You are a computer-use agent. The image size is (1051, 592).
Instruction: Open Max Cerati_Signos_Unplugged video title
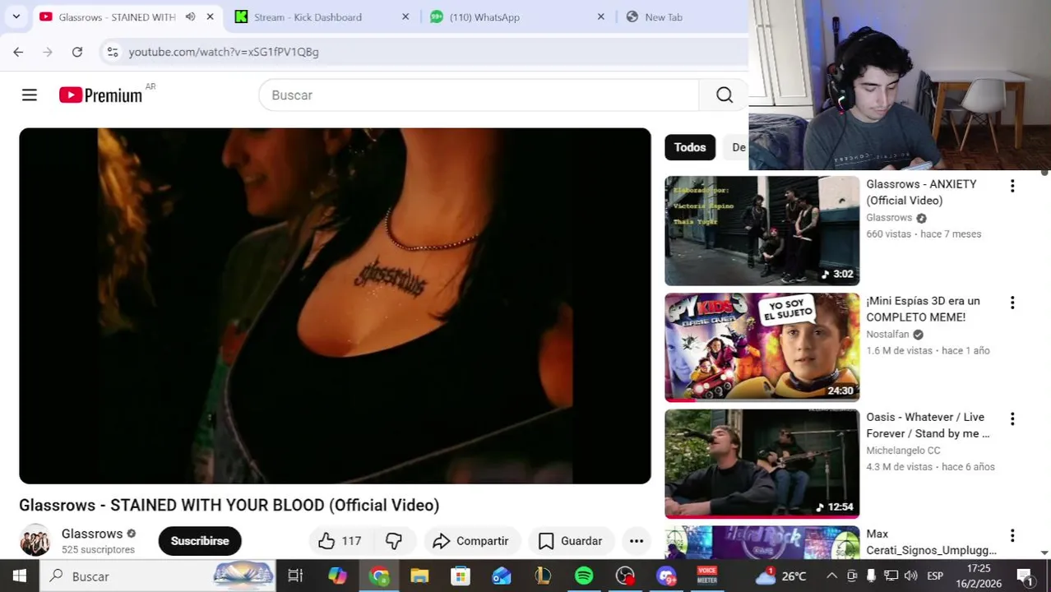tap(931, 542)
